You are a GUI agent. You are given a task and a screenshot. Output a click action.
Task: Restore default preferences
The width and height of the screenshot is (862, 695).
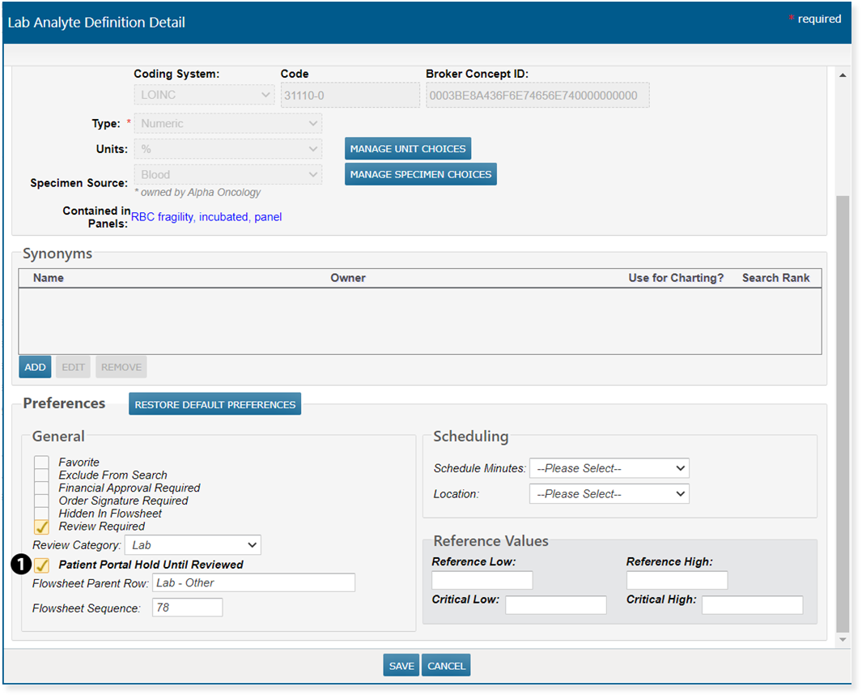pos(214,404)
